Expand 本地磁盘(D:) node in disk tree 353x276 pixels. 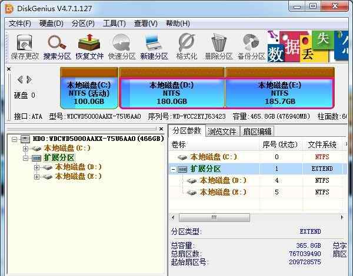click(x=36, y=167)
